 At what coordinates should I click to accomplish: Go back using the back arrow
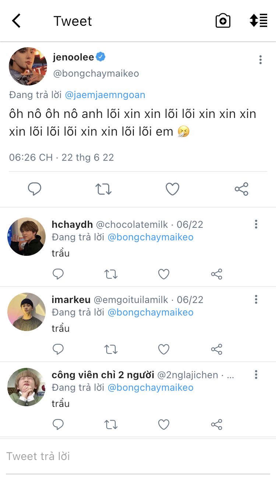coord(16,21)
